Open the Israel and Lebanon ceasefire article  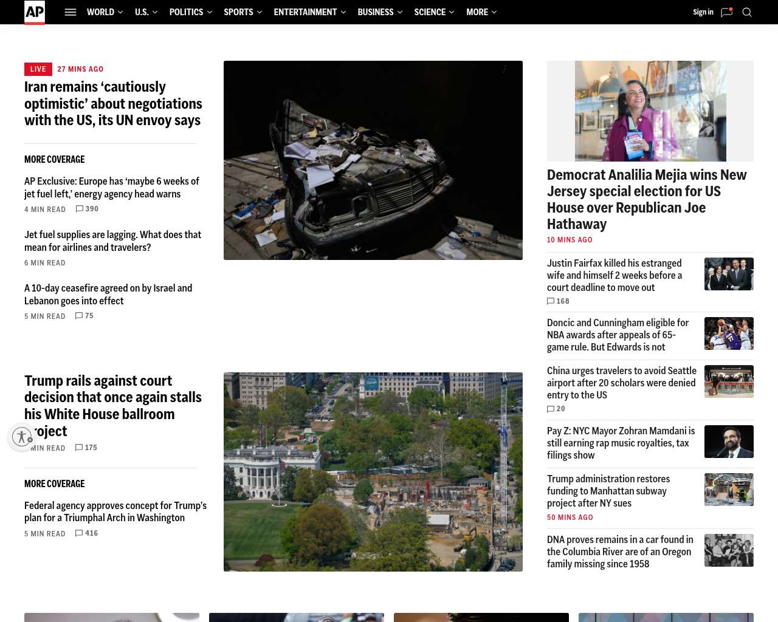108,295
